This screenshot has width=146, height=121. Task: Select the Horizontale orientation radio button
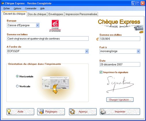(x=17, y=76)
